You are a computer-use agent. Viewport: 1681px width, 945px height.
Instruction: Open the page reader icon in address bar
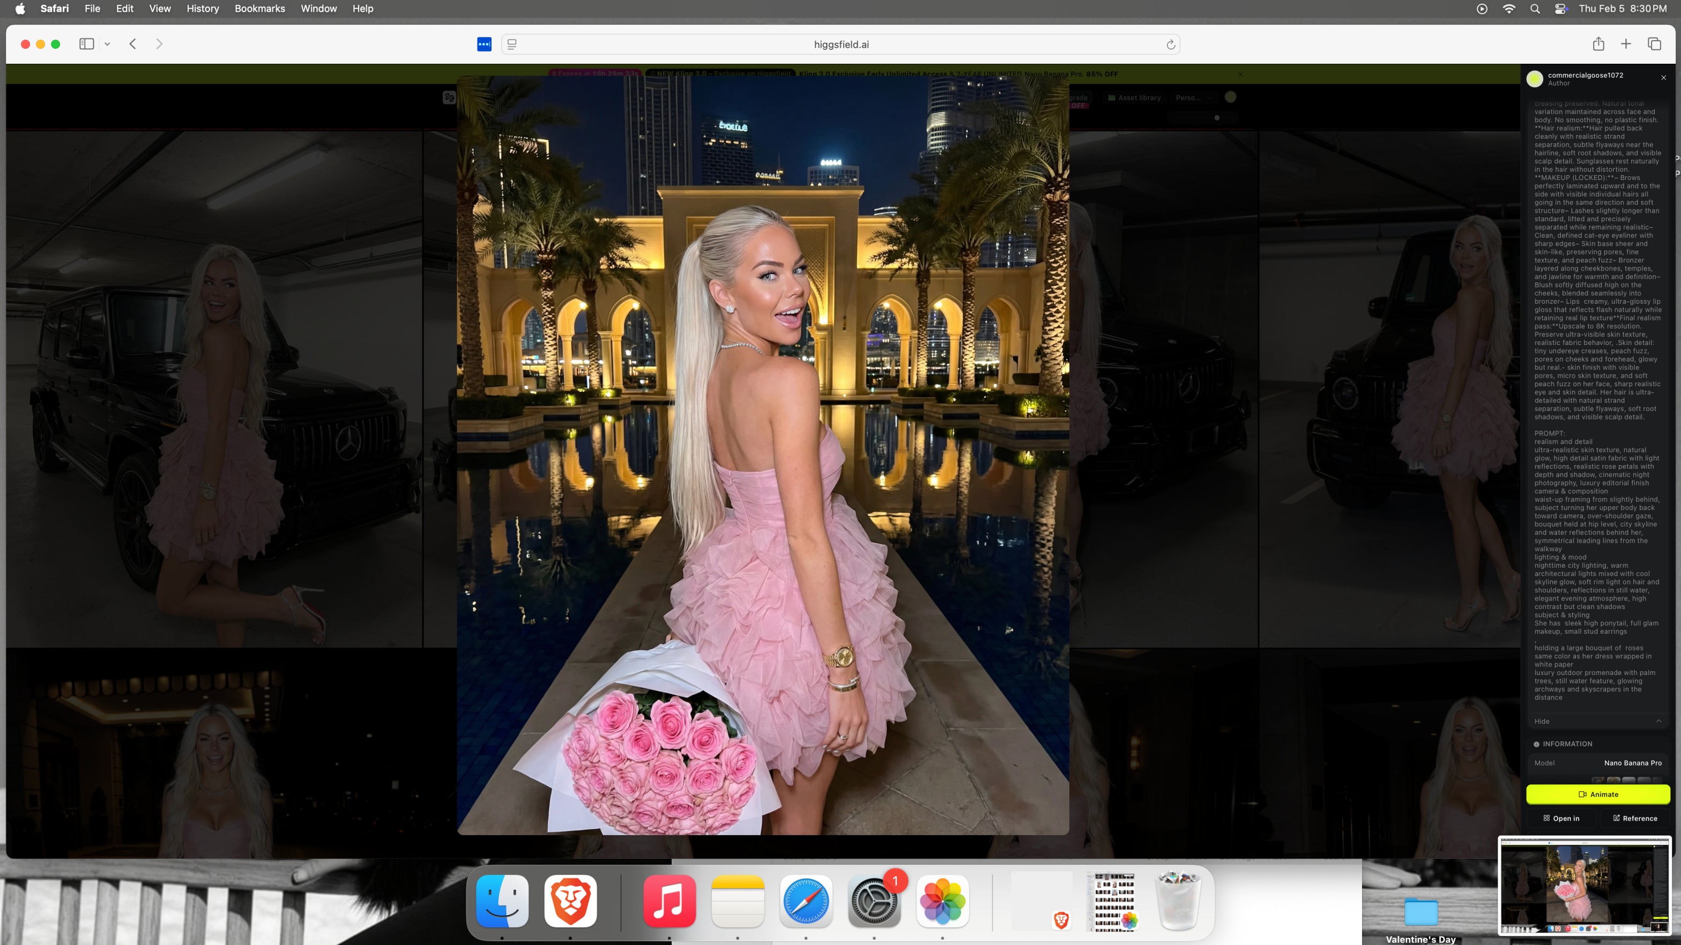[512, 44]
